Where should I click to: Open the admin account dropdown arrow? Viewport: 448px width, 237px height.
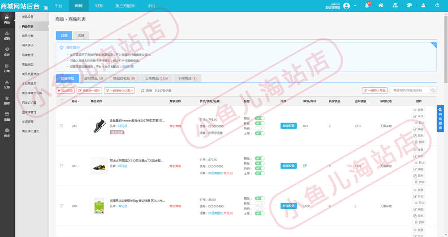(355, 6)
